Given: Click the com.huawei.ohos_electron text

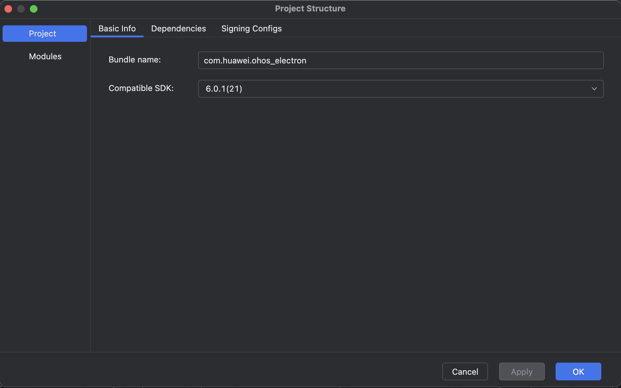Looking at the screenshot, I should tap(255, 61).
